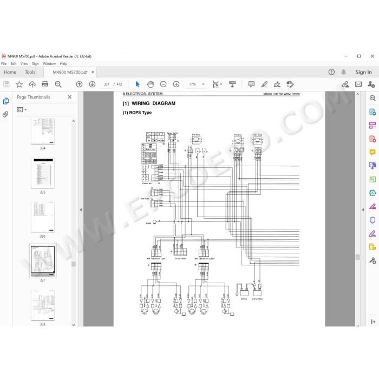The width and height of the screenshot is (379, 379).
Task: Click the document scrollbar up arrow
Action: 358,94
